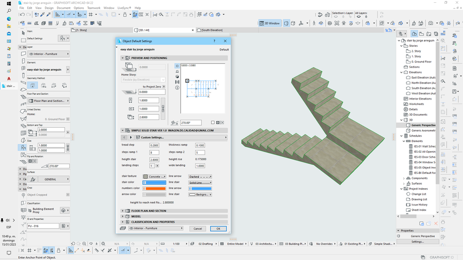
Task: Select the first Geometry Method option
Action: tap(33, 85)
